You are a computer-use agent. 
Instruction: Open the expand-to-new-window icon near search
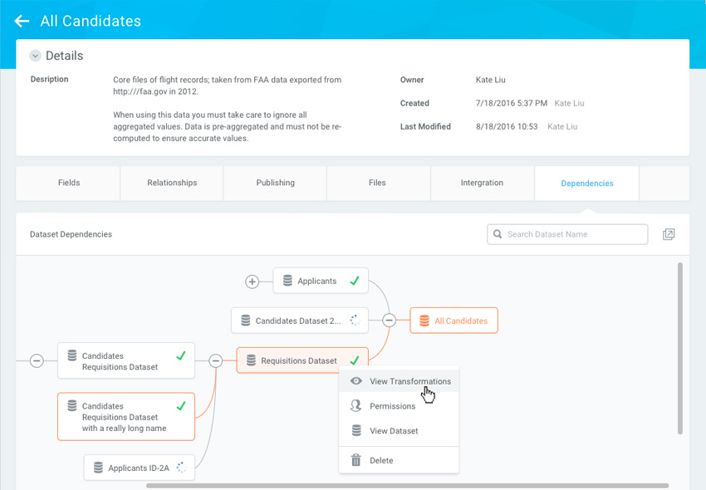tap(669, 235)
